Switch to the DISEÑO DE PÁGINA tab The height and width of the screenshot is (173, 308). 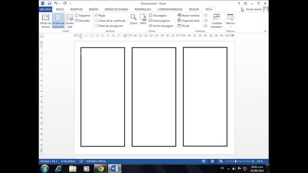point(116,10)
